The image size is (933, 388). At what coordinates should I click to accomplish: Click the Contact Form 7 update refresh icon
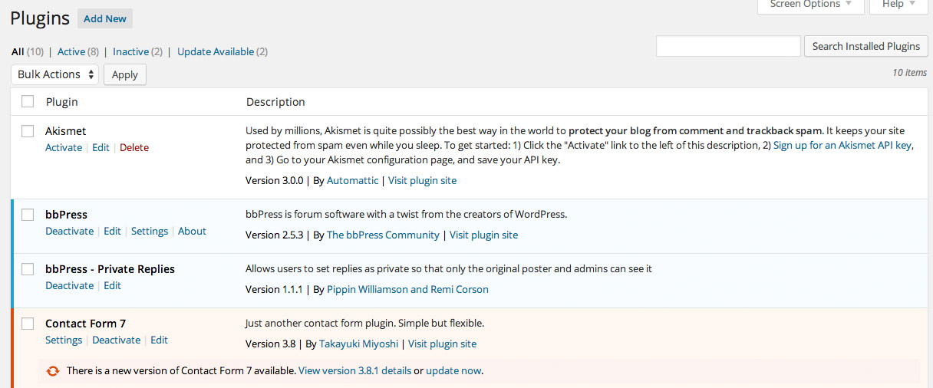53,370
